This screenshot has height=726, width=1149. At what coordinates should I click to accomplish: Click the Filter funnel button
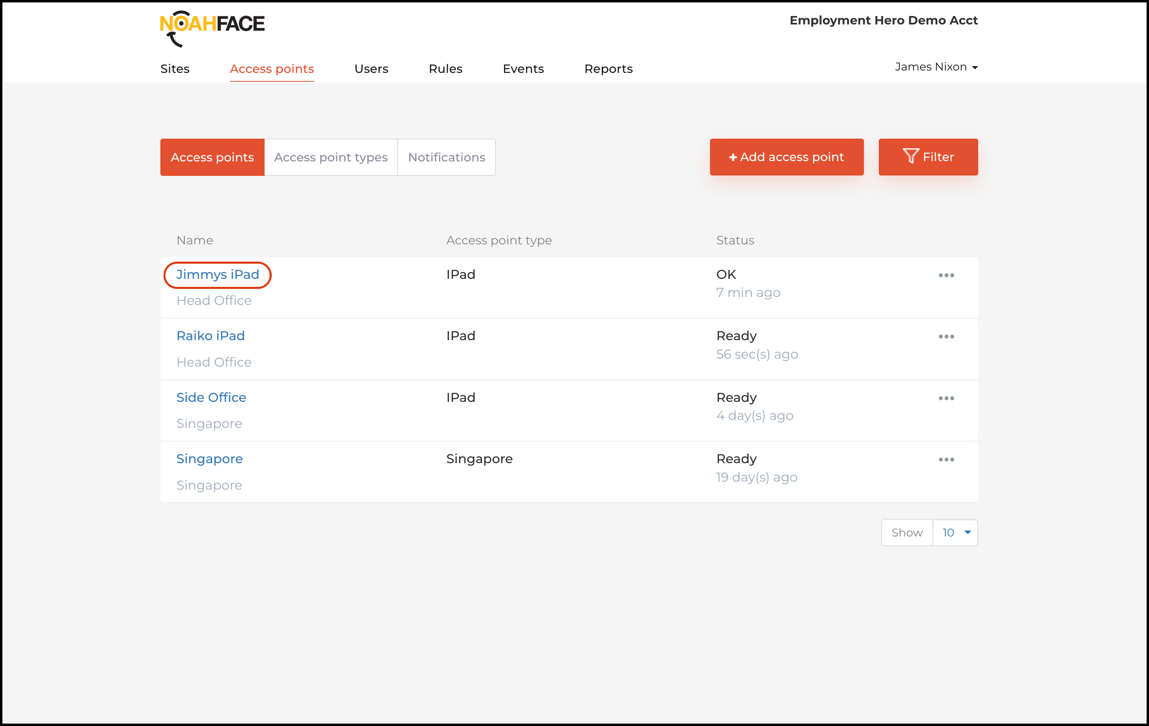[x=928, y=157]
